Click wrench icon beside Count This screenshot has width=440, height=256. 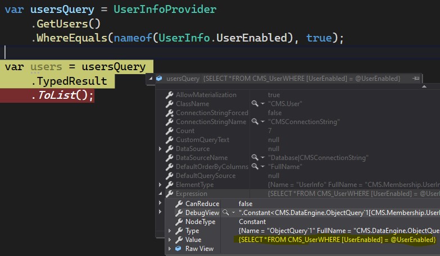point(169,131)
